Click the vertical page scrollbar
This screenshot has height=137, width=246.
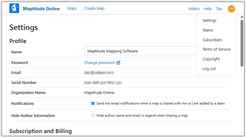tap(242, 42)
